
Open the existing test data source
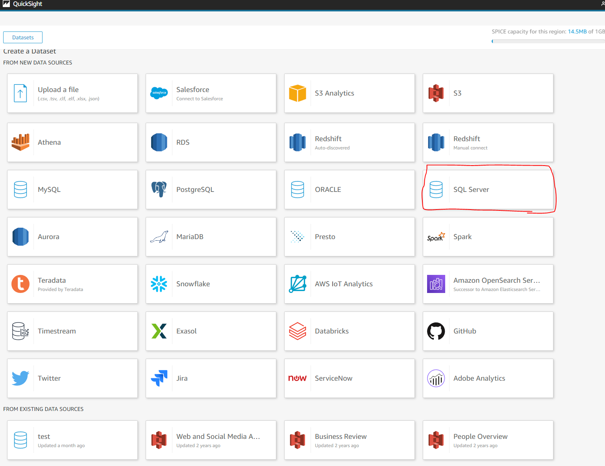tap(72, 440)
